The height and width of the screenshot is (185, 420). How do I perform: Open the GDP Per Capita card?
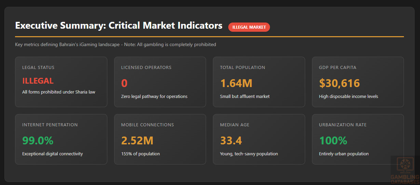click(x=358, y=82)
